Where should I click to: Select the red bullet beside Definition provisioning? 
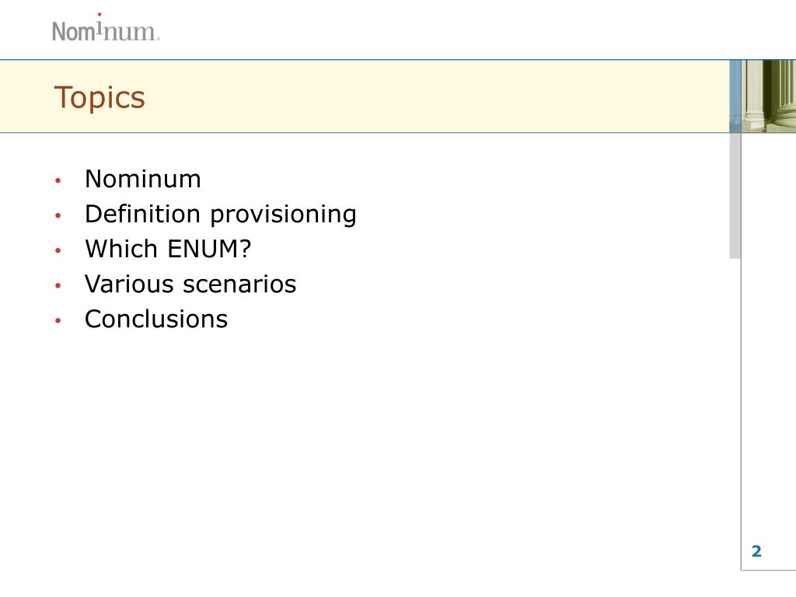pos(58,215)
